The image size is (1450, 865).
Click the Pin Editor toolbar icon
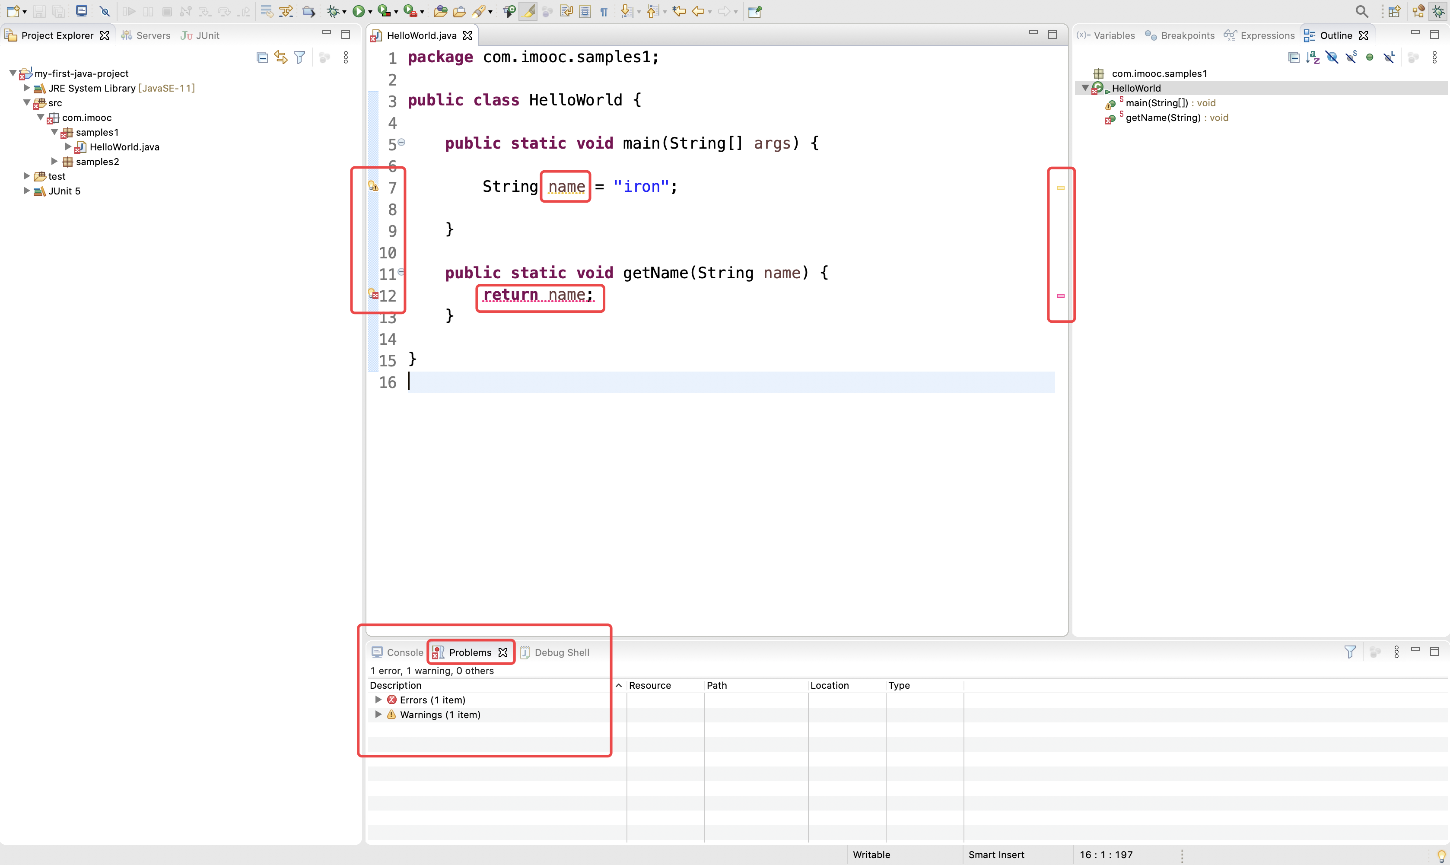(755, 11)
